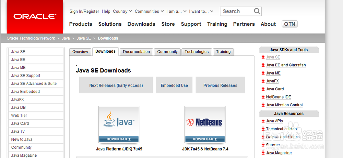Click 'Java Platform (JDK) 7u45' text
The width and height of the screenshot is (343, 158).
point(119,149)
